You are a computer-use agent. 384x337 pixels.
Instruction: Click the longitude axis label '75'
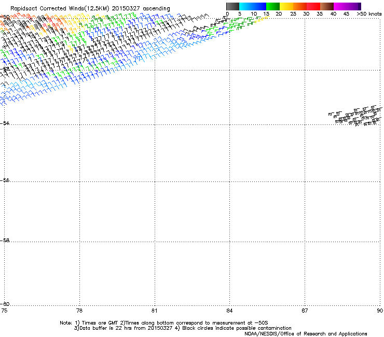(x=4, y=311)
